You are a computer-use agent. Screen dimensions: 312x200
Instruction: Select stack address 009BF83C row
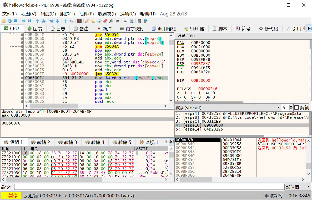pos(197,140)
